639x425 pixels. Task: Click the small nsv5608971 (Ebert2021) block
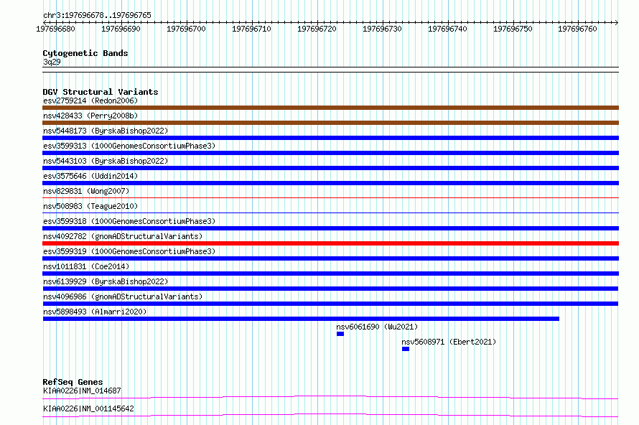pyautogui.click(x=406, y=349)
